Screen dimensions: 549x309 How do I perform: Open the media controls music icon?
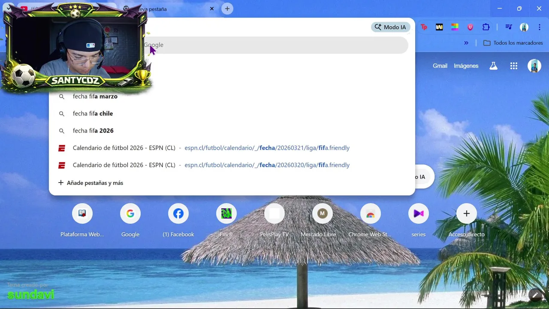[509, 27]
